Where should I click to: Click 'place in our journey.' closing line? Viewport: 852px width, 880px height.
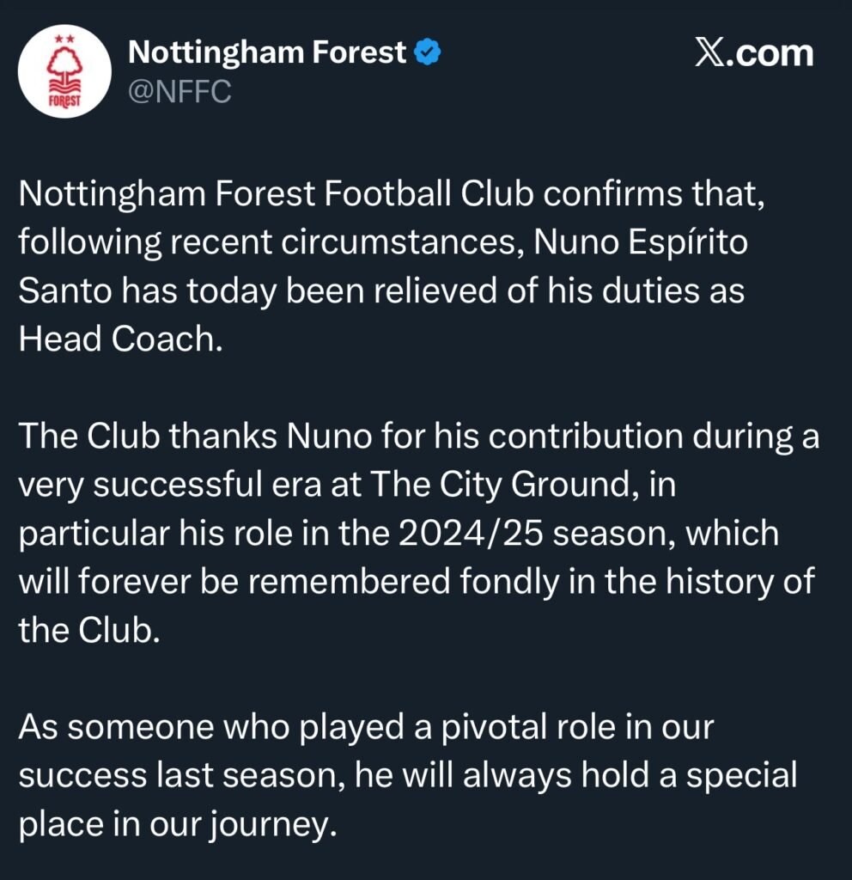(x=173, y=824)
